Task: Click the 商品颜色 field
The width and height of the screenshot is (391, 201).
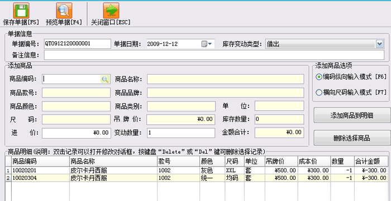Action: [x=76, y=106]
